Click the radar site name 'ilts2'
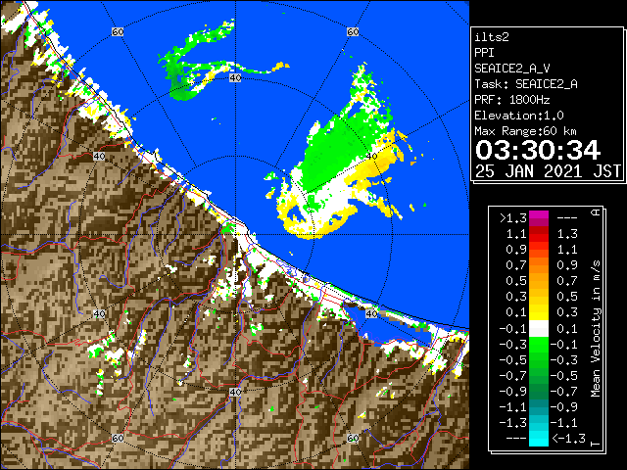627x470 pixels. [x=492, y=37]
